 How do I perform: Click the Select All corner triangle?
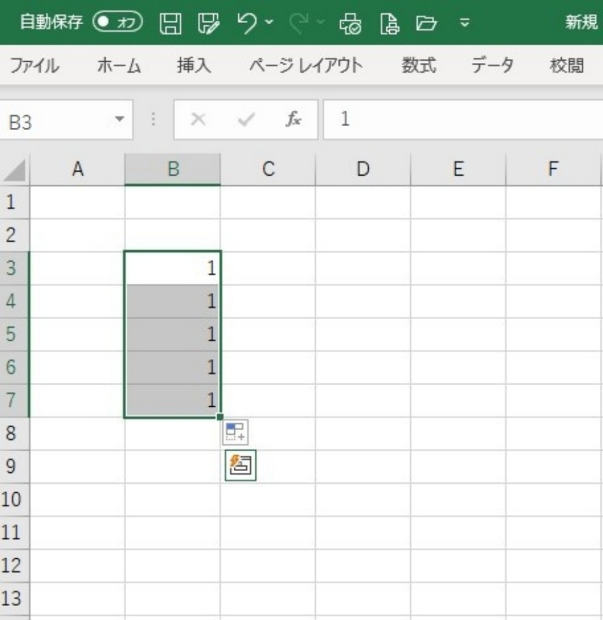tap(15, 170)
